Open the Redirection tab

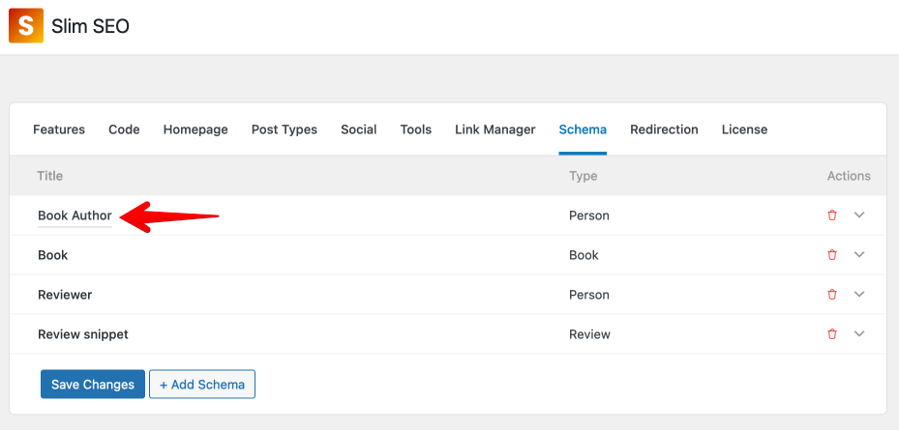coord(664,129)
